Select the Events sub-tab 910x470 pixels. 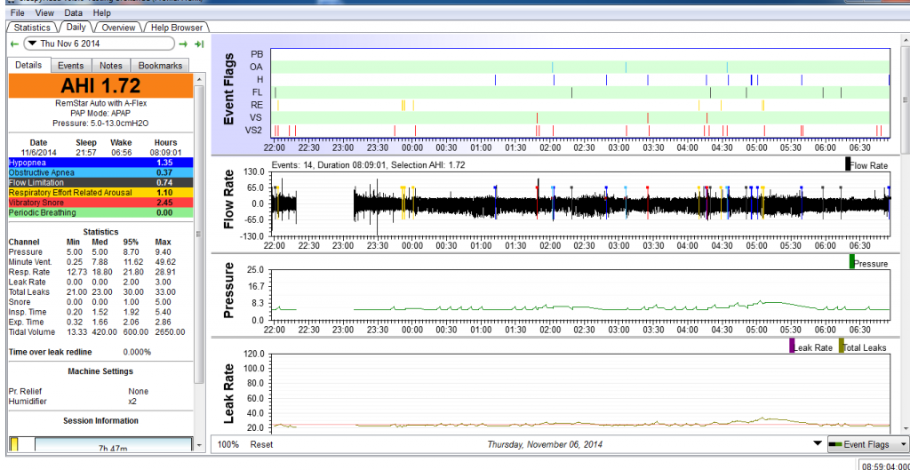pos(71,66)
